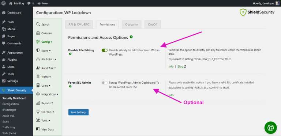281x136 pixels.
Task: Click the Save Settings button
Action: click(79, 112)
